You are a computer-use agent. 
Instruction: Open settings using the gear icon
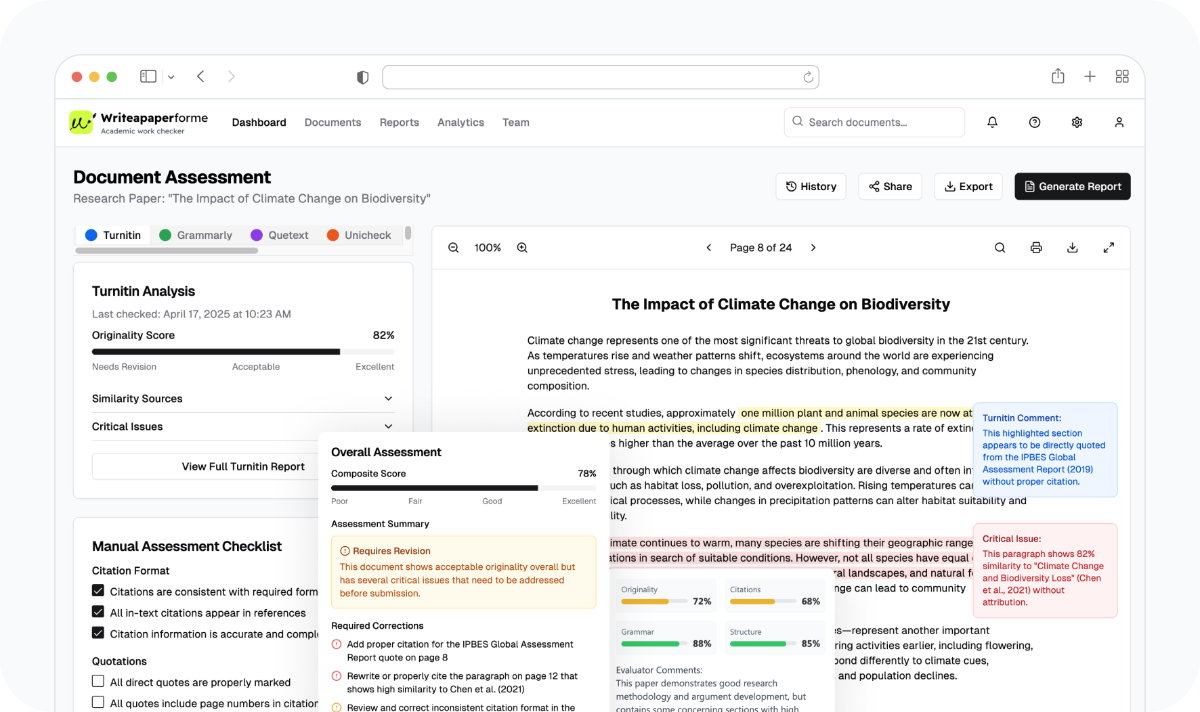tap(1077, 122)
